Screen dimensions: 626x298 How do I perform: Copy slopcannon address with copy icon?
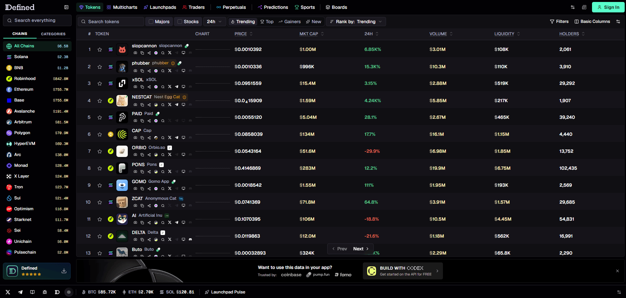pyautogui.click(x=142, y=53)
